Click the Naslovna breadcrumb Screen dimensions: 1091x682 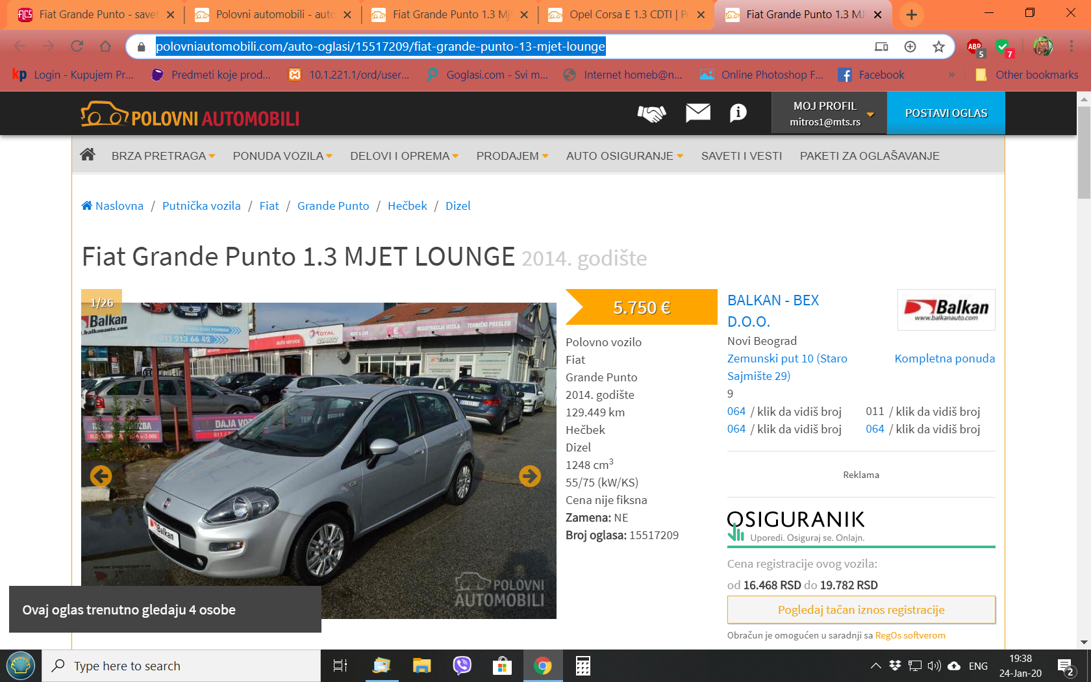click(112, 206)
